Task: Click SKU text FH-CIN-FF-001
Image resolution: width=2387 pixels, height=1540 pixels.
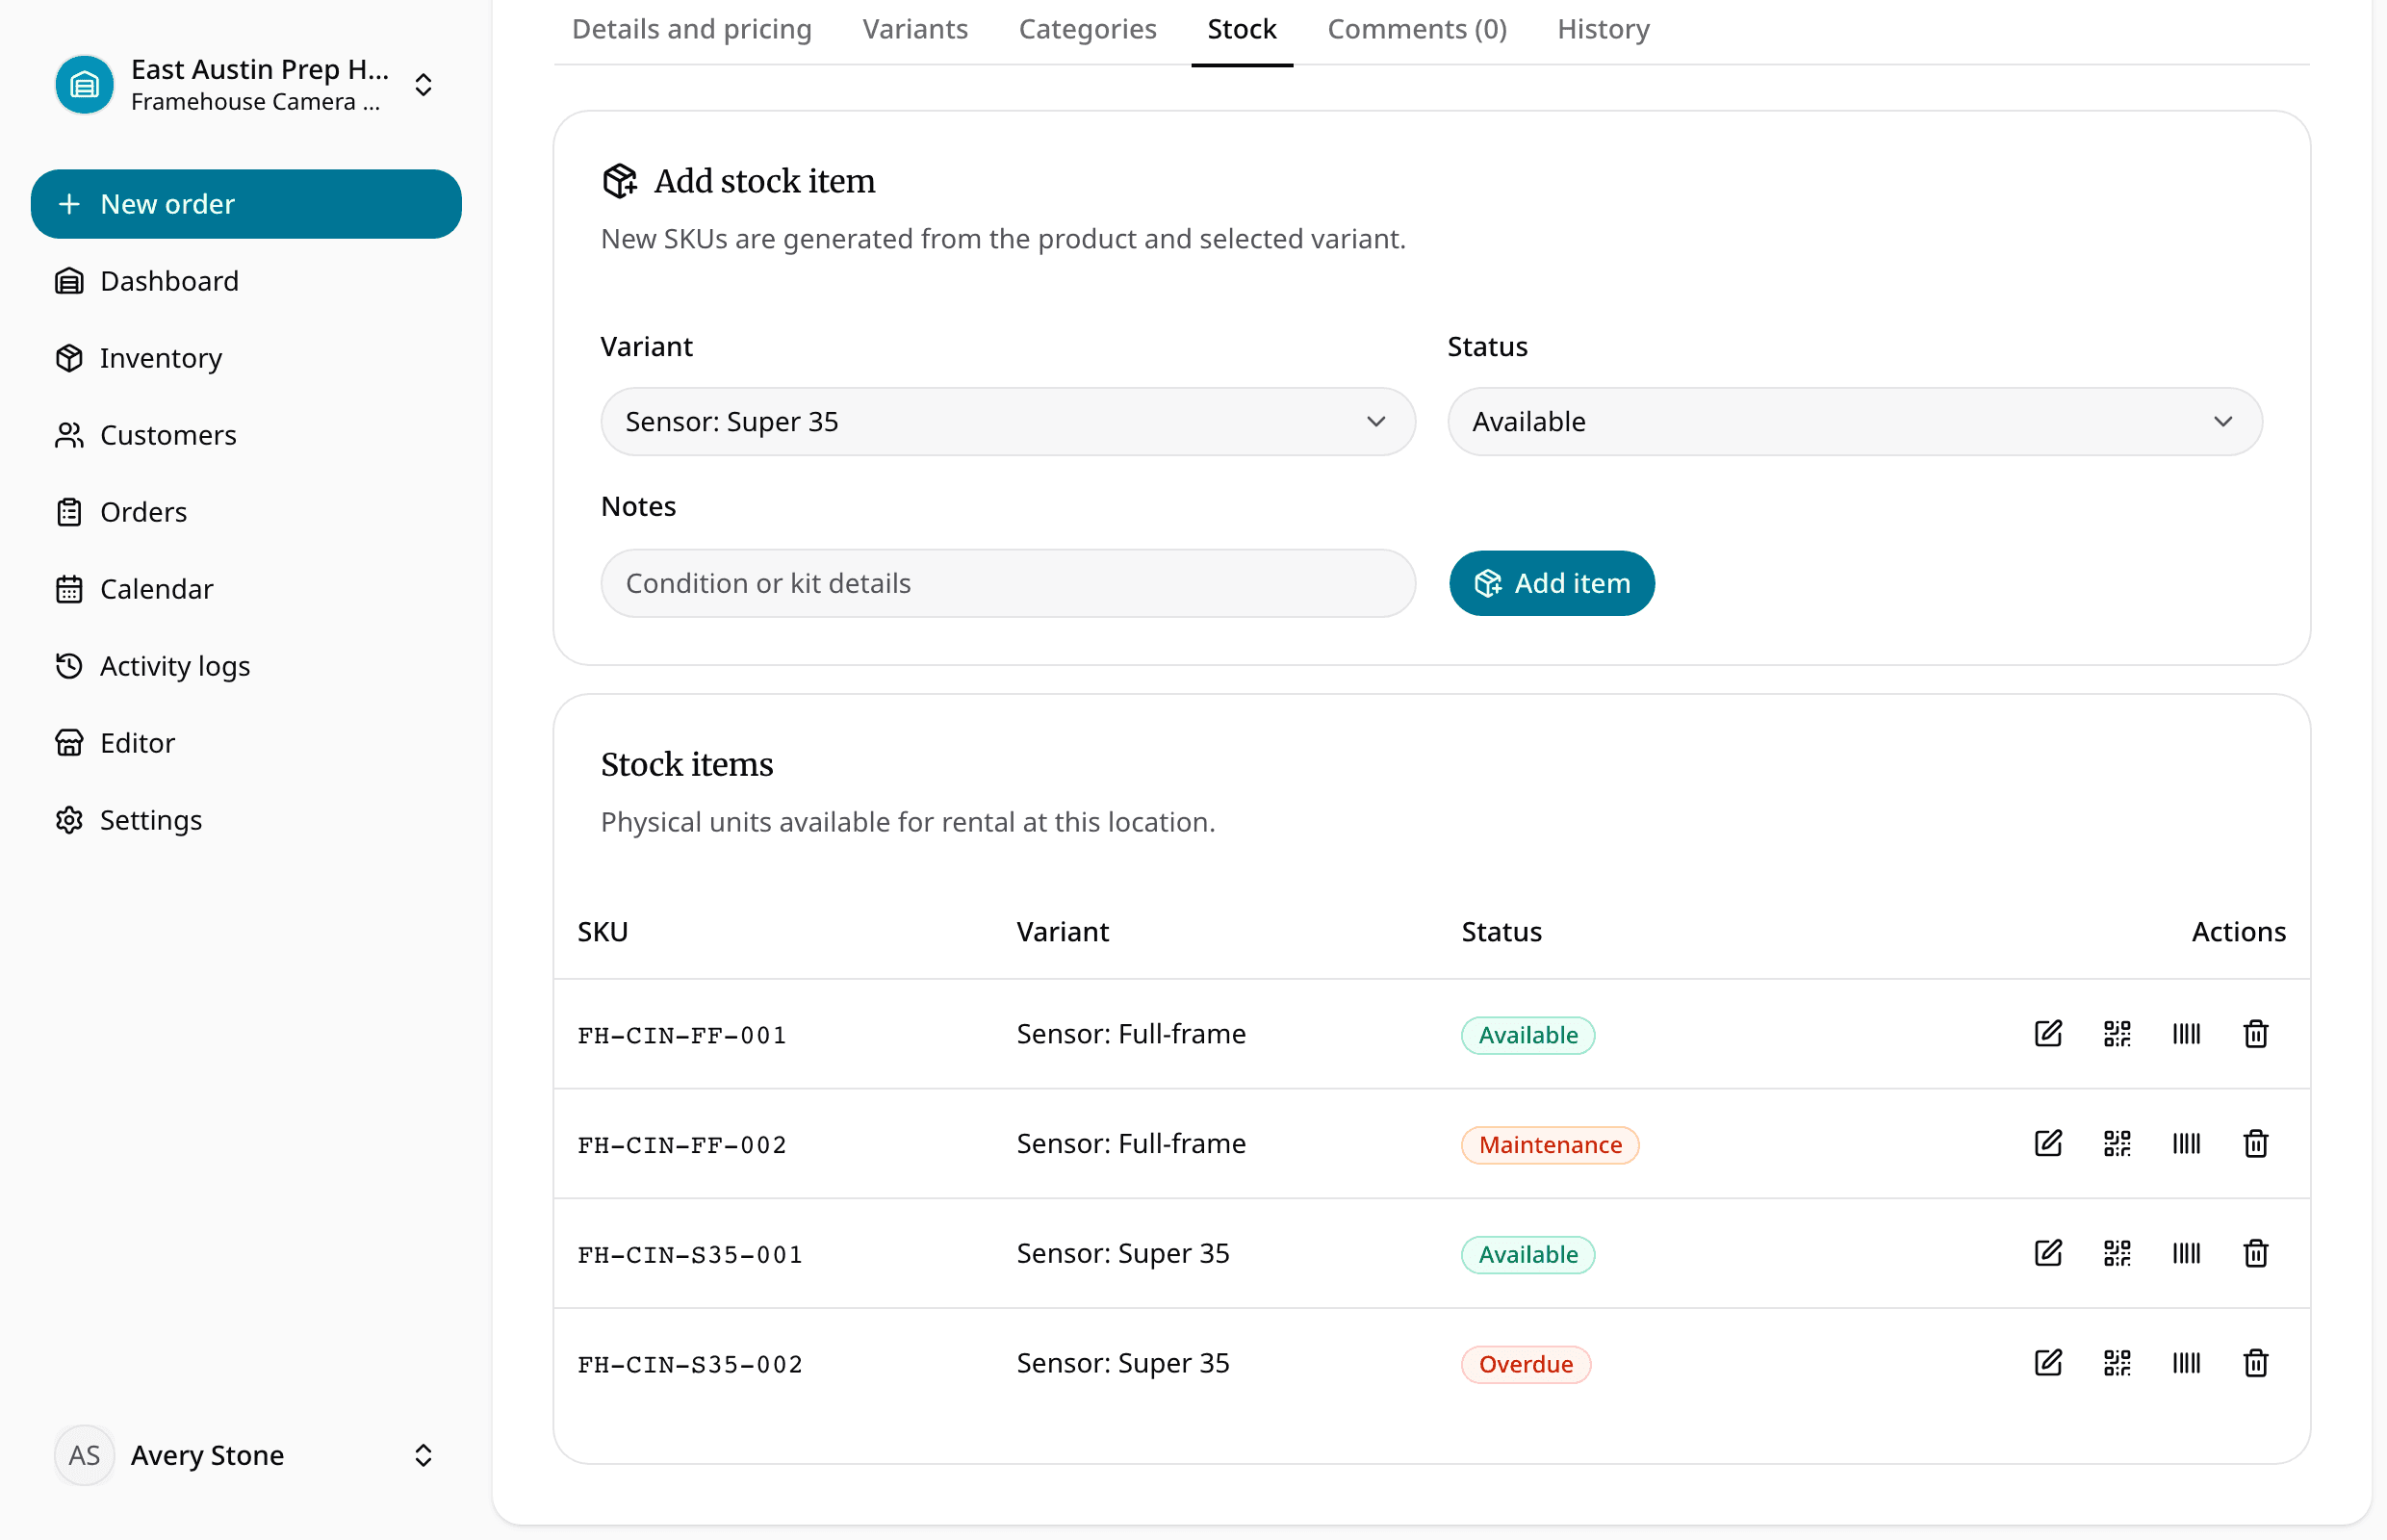Action: pyautogui.click(x=682, y=1035)
